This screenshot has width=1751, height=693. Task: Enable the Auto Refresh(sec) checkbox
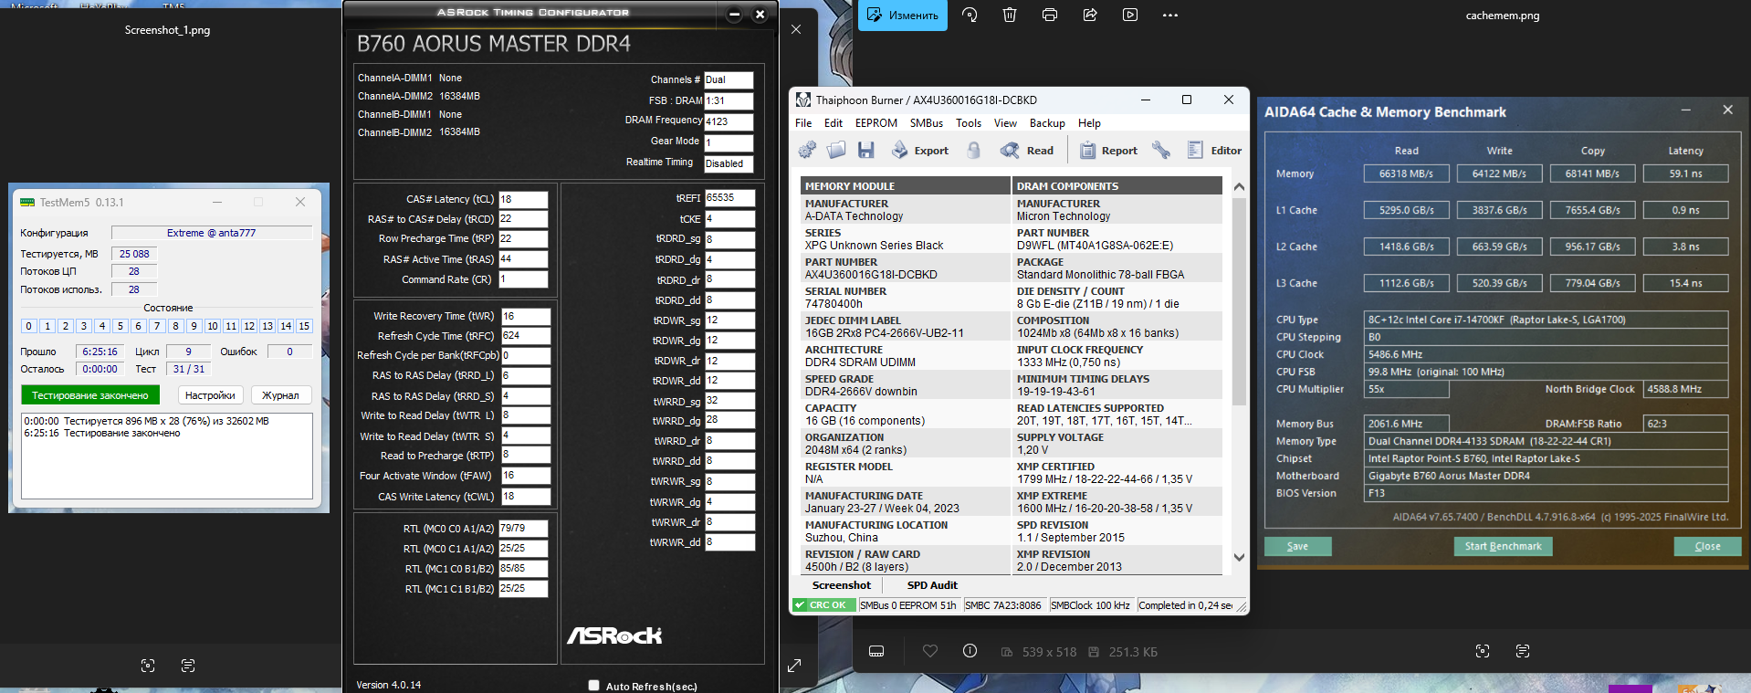(x=594, y=686)
